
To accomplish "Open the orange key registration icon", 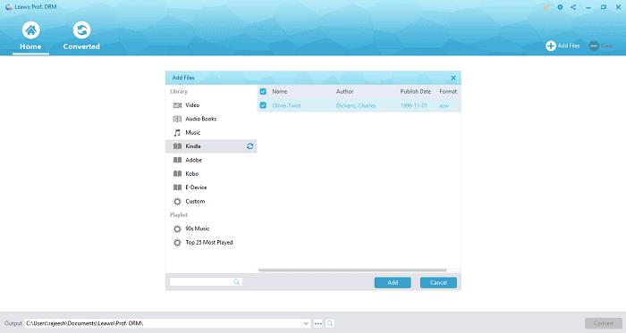I will 546,7.
